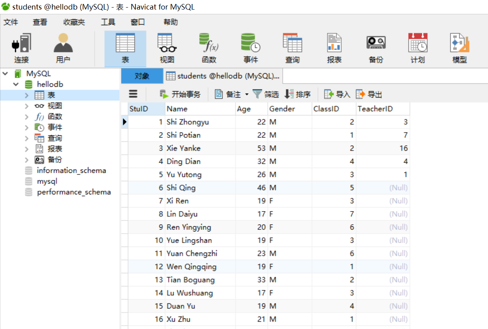The width and height of the screenshot is (488, 329).
Task: Click the row selector for Shi Zhongyu row
Action: 125,122
